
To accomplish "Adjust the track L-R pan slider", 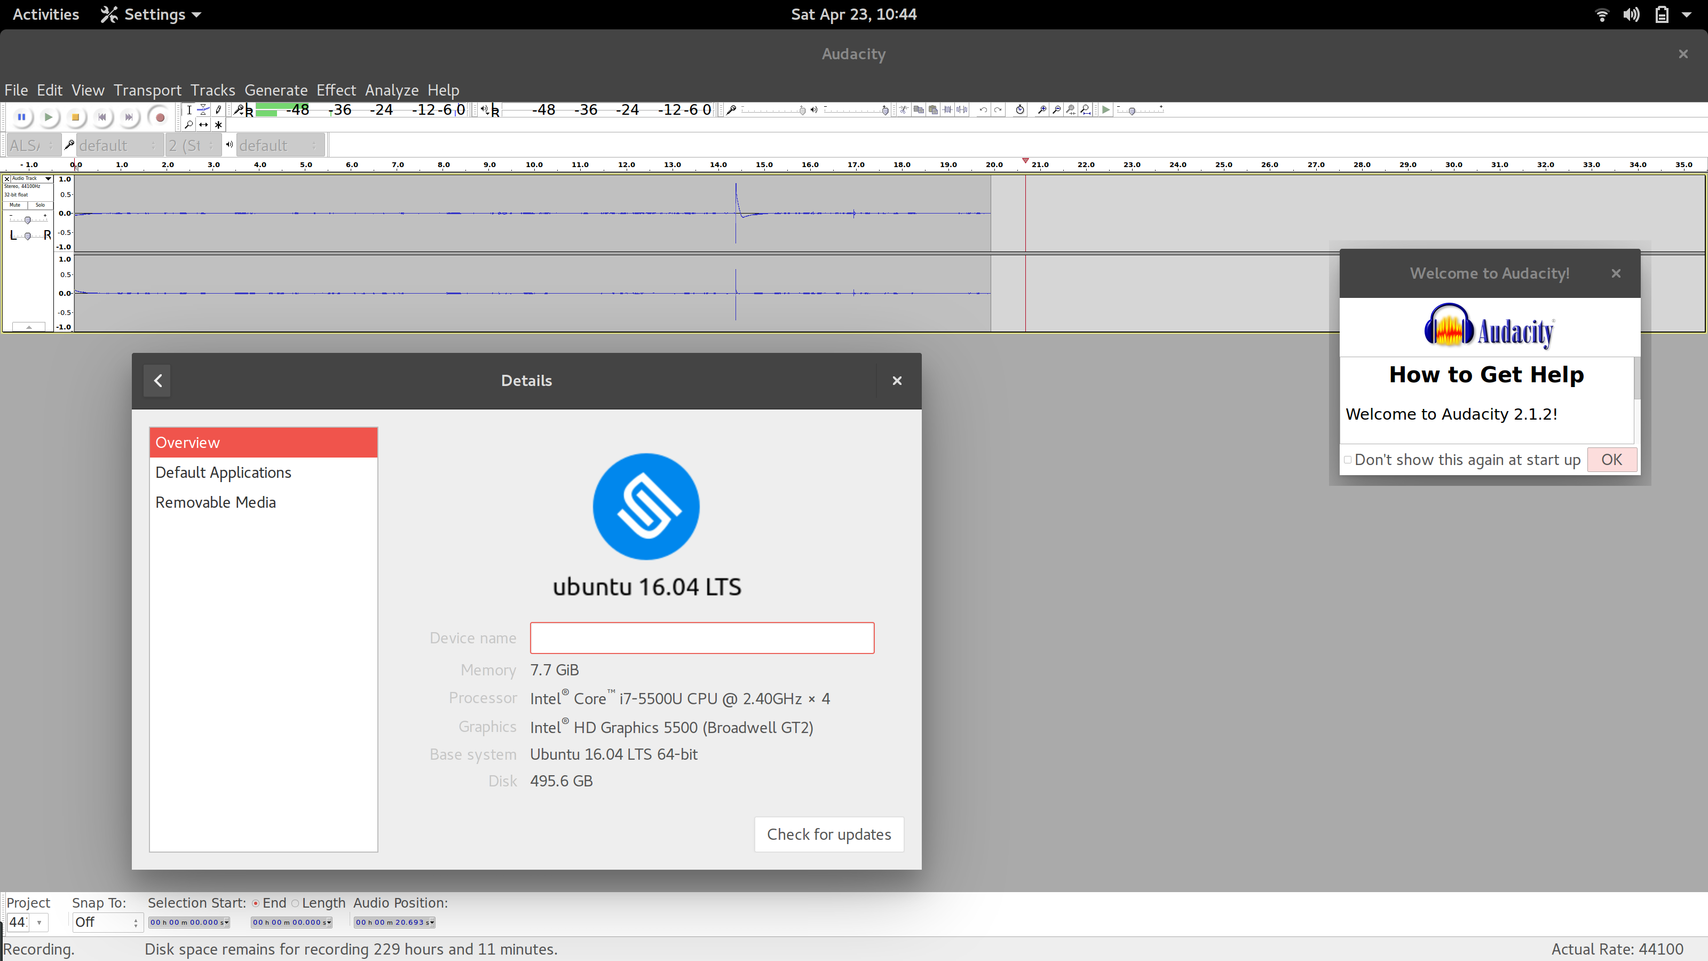I will pyautogui.click(x=28, y=235).
